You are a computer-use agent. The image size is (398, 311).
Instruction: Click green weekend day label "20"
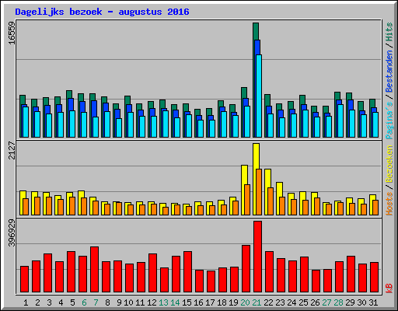click(245, 302)
